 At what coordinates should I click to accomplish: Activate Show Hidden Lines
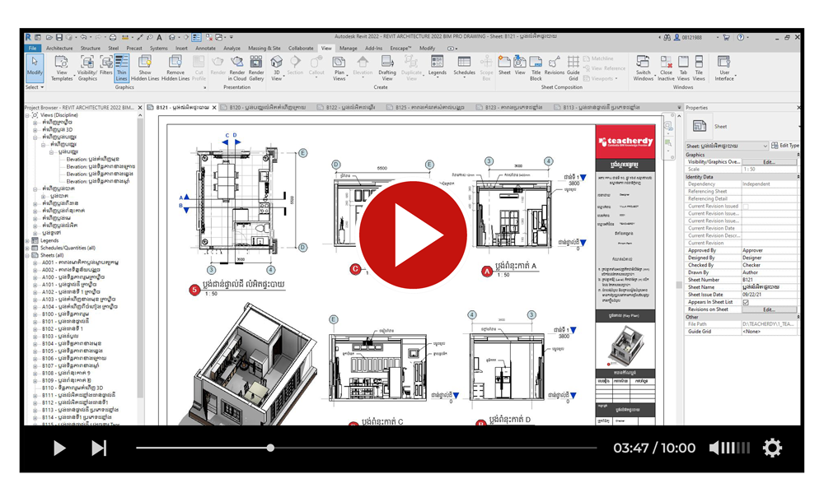point(145,68)
